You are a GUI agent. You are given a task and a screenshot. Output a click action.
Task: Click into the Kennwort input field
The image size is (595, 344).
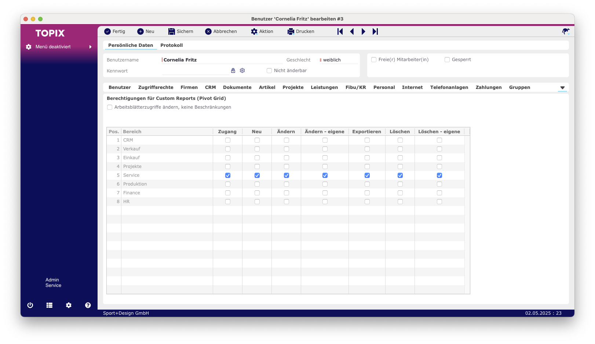(x=196, y=71)
